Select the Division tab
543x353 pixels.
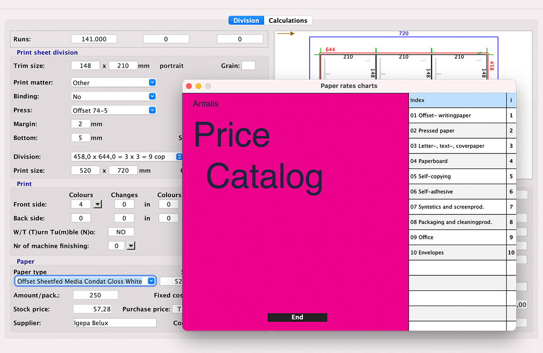point(246,20)
